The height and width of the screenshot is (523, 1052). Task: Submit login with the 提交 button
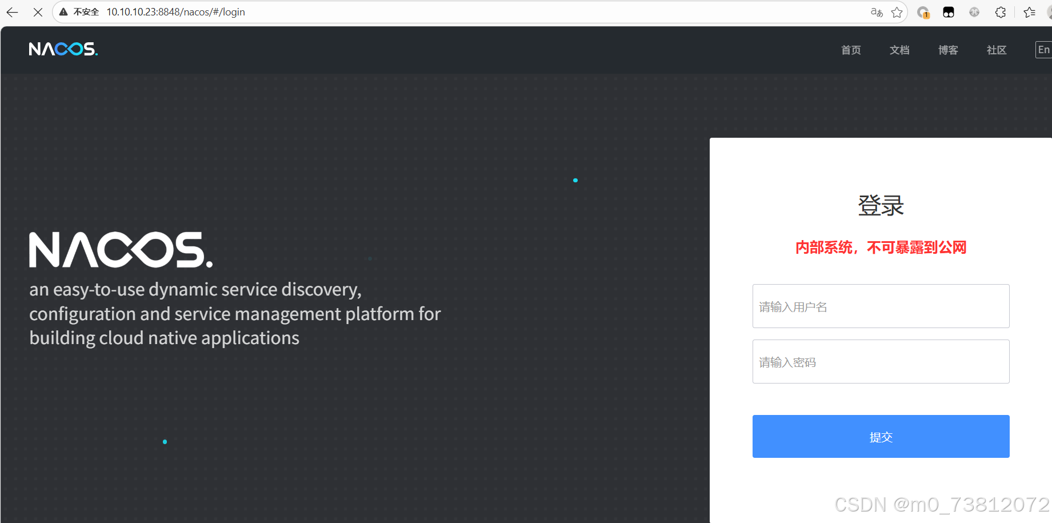[881, 437]
